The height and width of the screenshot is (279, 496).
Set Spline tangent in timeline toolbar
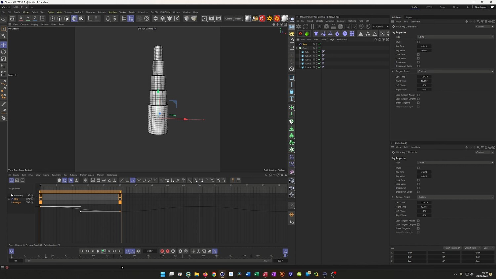(x=133, y=180)
